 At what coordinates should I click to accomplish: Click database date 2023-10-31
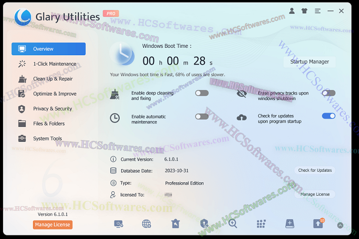click(177, 171)
